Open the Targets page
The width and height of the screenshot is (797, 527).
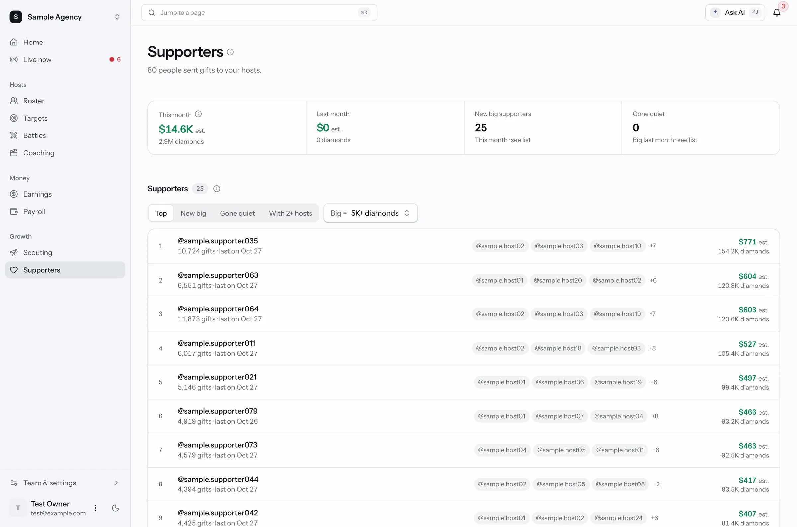tap(65, 118)
